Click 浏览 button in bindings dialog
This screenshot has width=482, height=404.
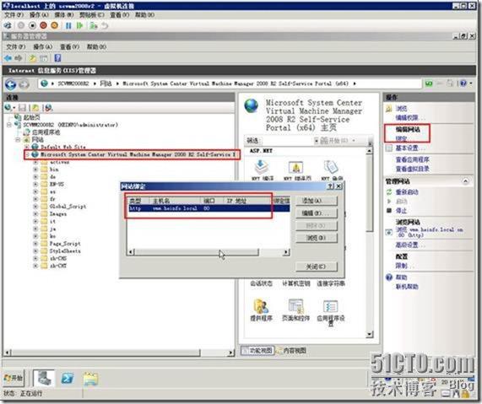click(317, 238)
